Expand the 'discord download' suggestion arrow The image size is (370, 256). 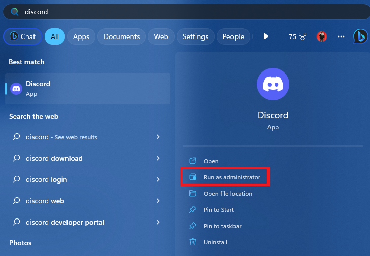(158, 158)
